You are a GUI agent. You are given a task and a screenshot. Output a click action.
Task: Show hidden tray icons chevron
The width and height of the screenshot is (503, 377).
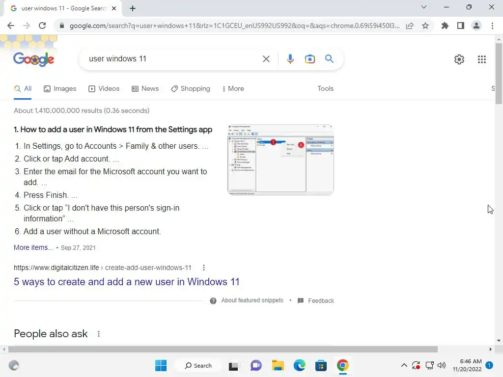pyautogui.click(x=404, y=365)
